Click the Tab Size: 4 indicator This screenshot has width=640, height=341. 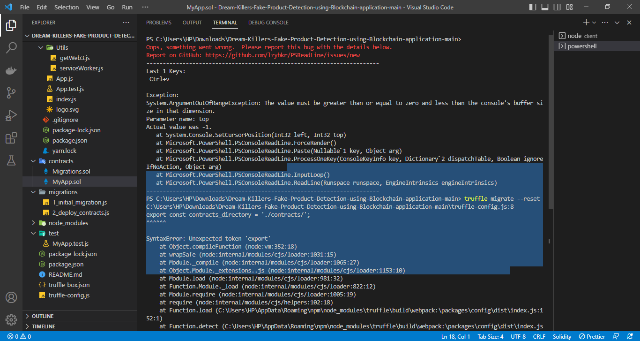(490, 336)
